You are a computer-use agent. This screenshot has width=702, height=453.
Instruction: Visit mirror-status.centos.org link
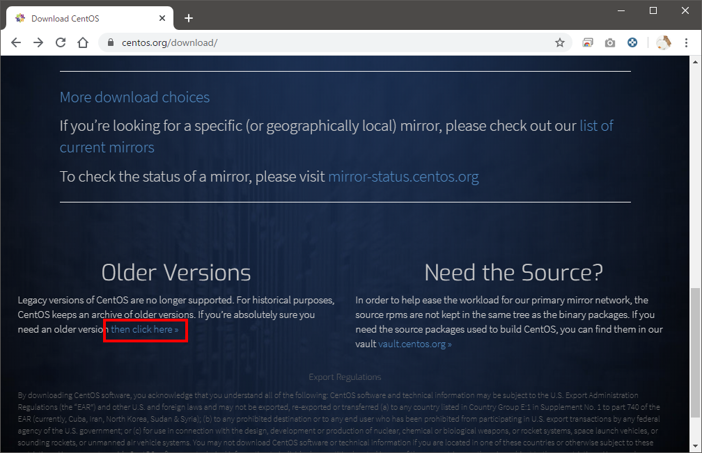[x=403, y=177]
